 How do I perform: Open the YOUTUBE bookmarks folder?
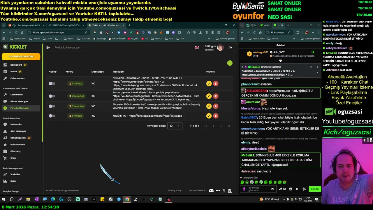[x=84, y=38]
